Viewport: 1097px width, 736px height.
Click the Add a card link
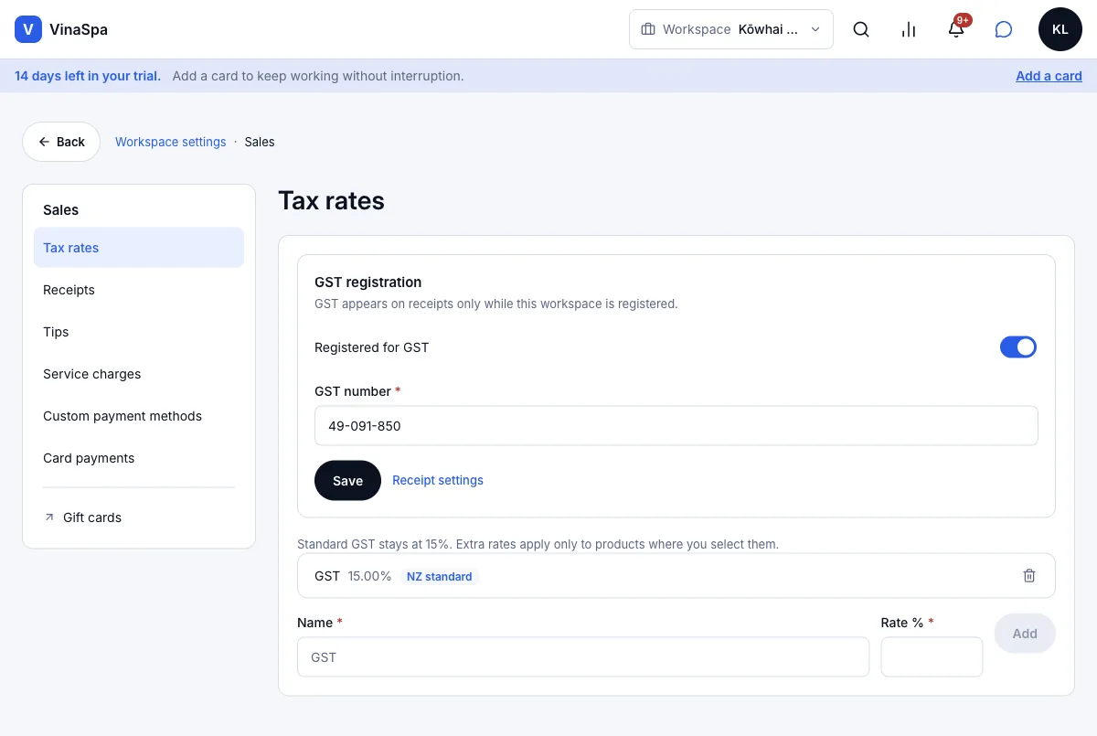pos(1049,76)
